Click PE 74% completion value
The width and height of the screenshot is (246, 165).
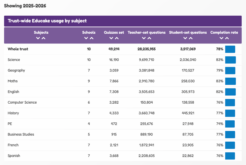coord(220,124)
